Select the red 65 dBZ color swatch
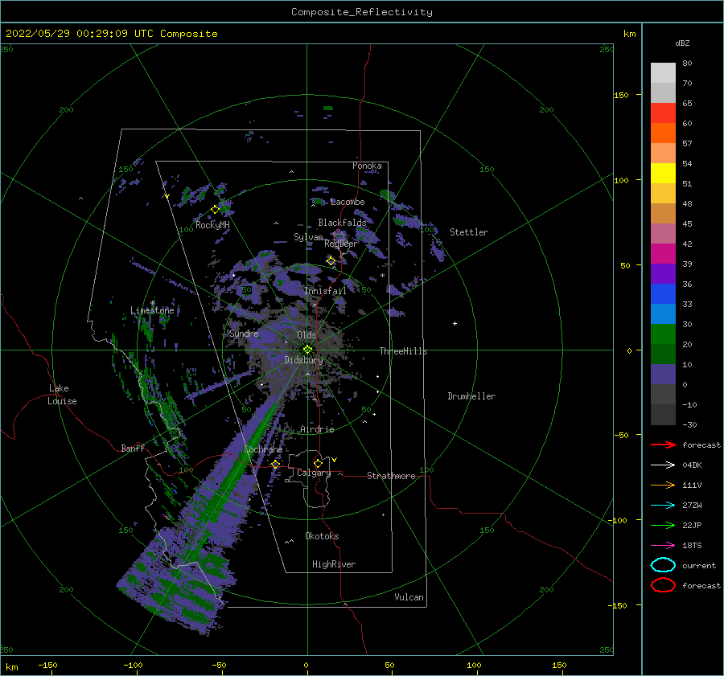Screen dimensions: 724x676 click(x=663, y=113)
